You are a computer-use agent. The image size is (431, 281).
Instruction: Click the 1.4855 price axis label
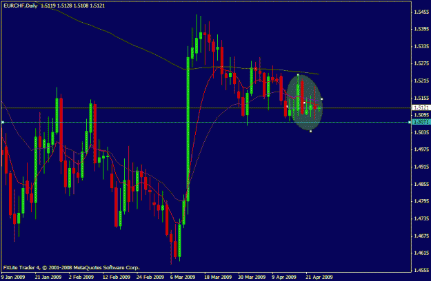click(x=421, y=184)
